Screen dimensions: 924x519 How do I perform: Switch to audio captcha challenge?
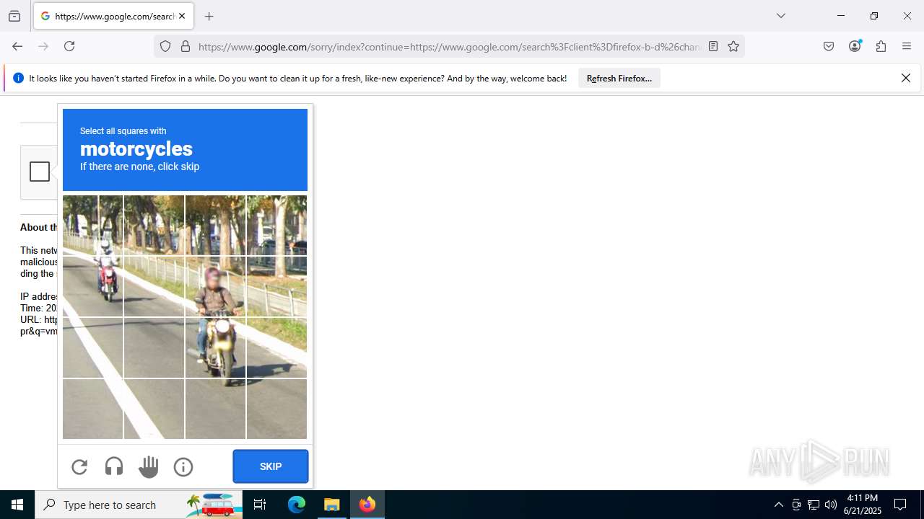click(x=114, y=467)
